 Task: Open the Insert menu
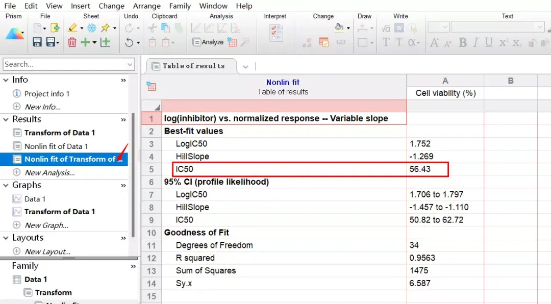81,6
